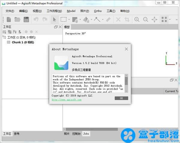Open the Move region tool dropdown arrow

coord(80,19)
